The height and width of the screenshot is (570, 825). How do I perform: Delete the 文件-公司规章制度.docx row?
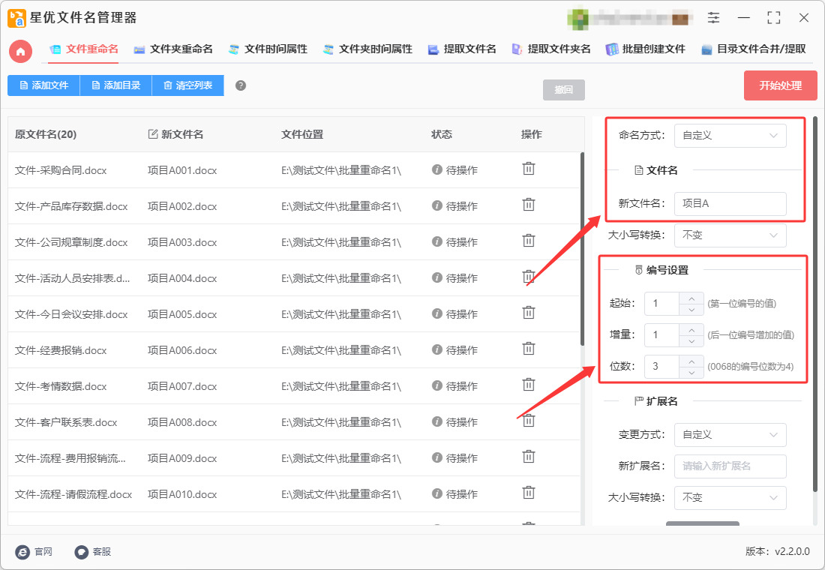(x=528, y=241)
